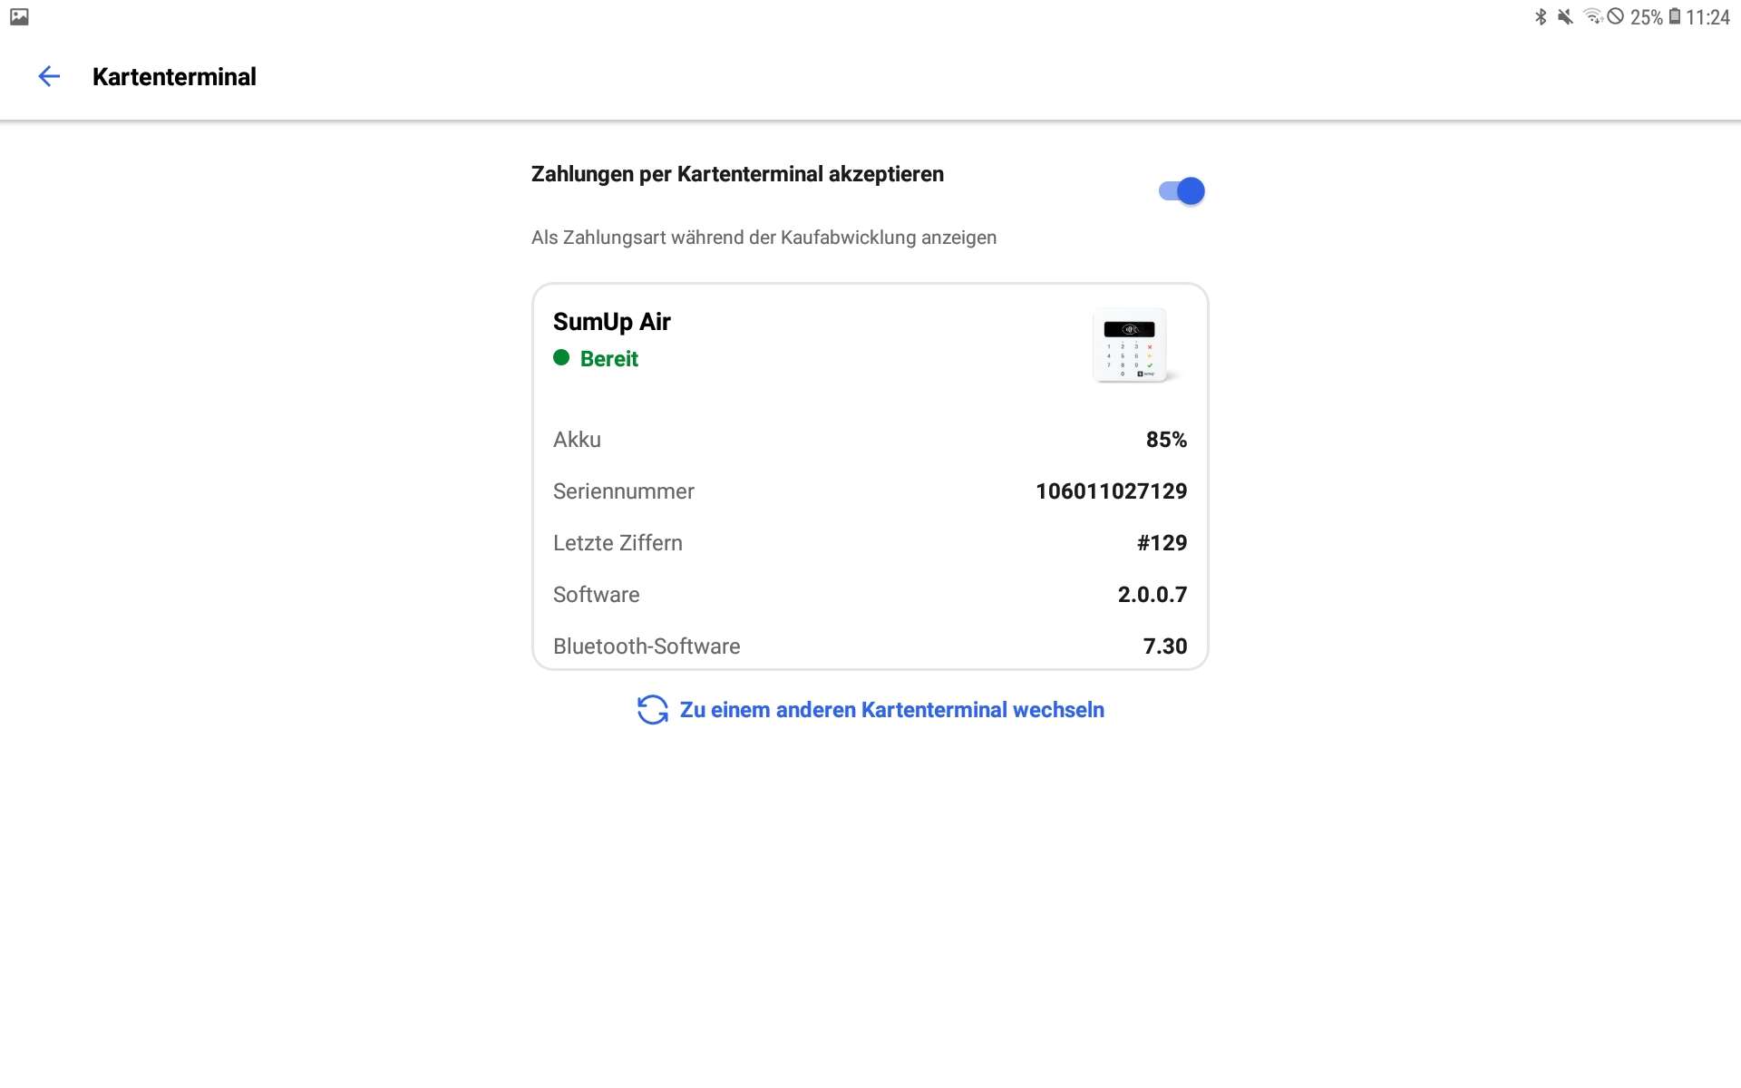1741x1088 pixels.
Task: Tap Als Zahlungsart während der Kaufabwicklung anzeigen text
Action: point(764,238)
